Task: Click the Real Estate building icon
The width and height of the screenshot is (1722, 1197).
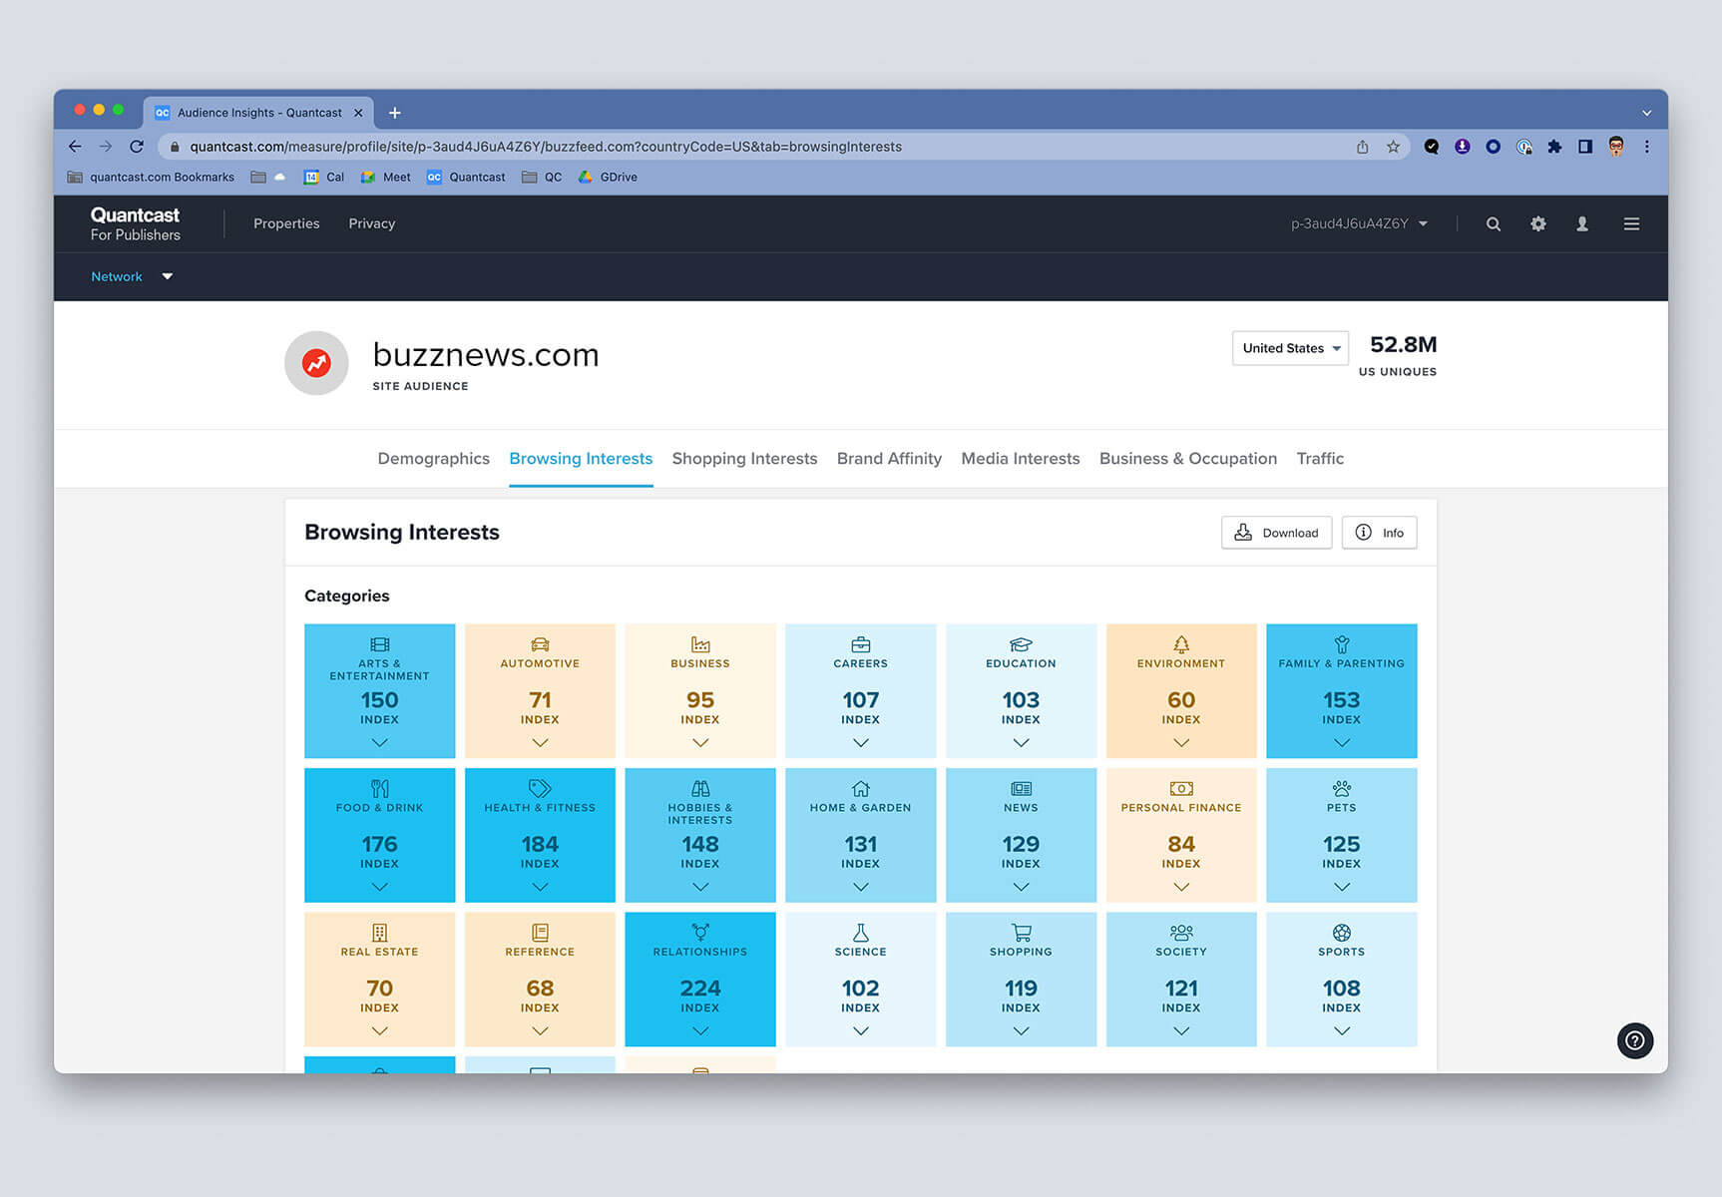Action: click(x=379, y=933)
